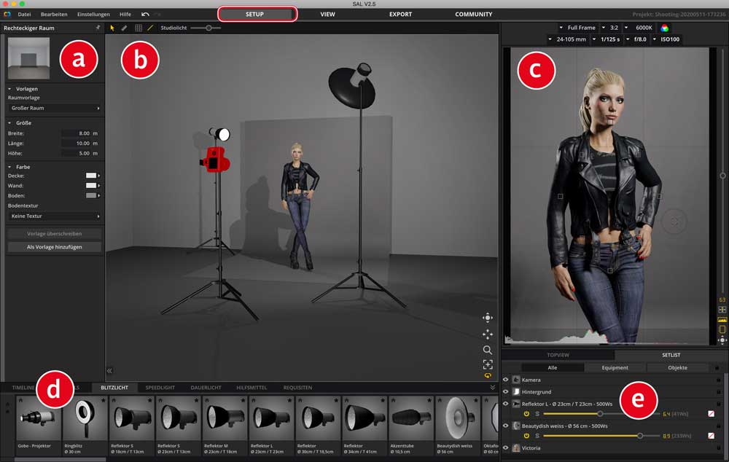Click the yellow reset view icon
729x462 pixels.
[x=487, y=375]
